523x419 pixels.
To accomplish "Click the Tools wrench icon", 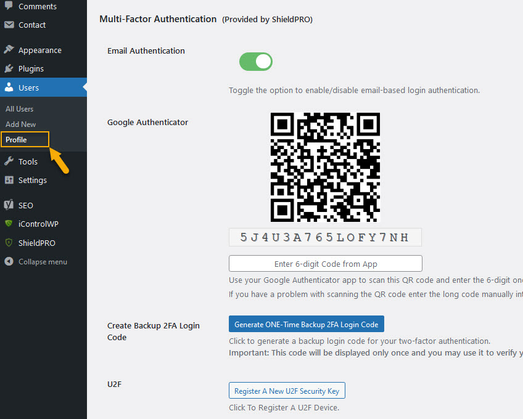I will pos(9,161).
